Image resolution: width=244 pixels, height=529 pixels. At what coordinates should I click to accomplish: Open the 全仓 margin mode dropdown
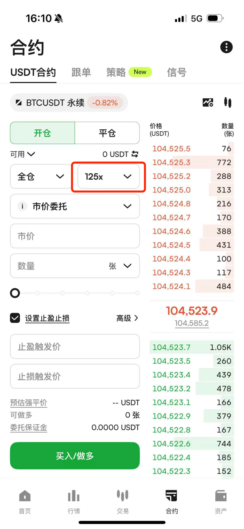pyautogui.click(x=41, y=177)
